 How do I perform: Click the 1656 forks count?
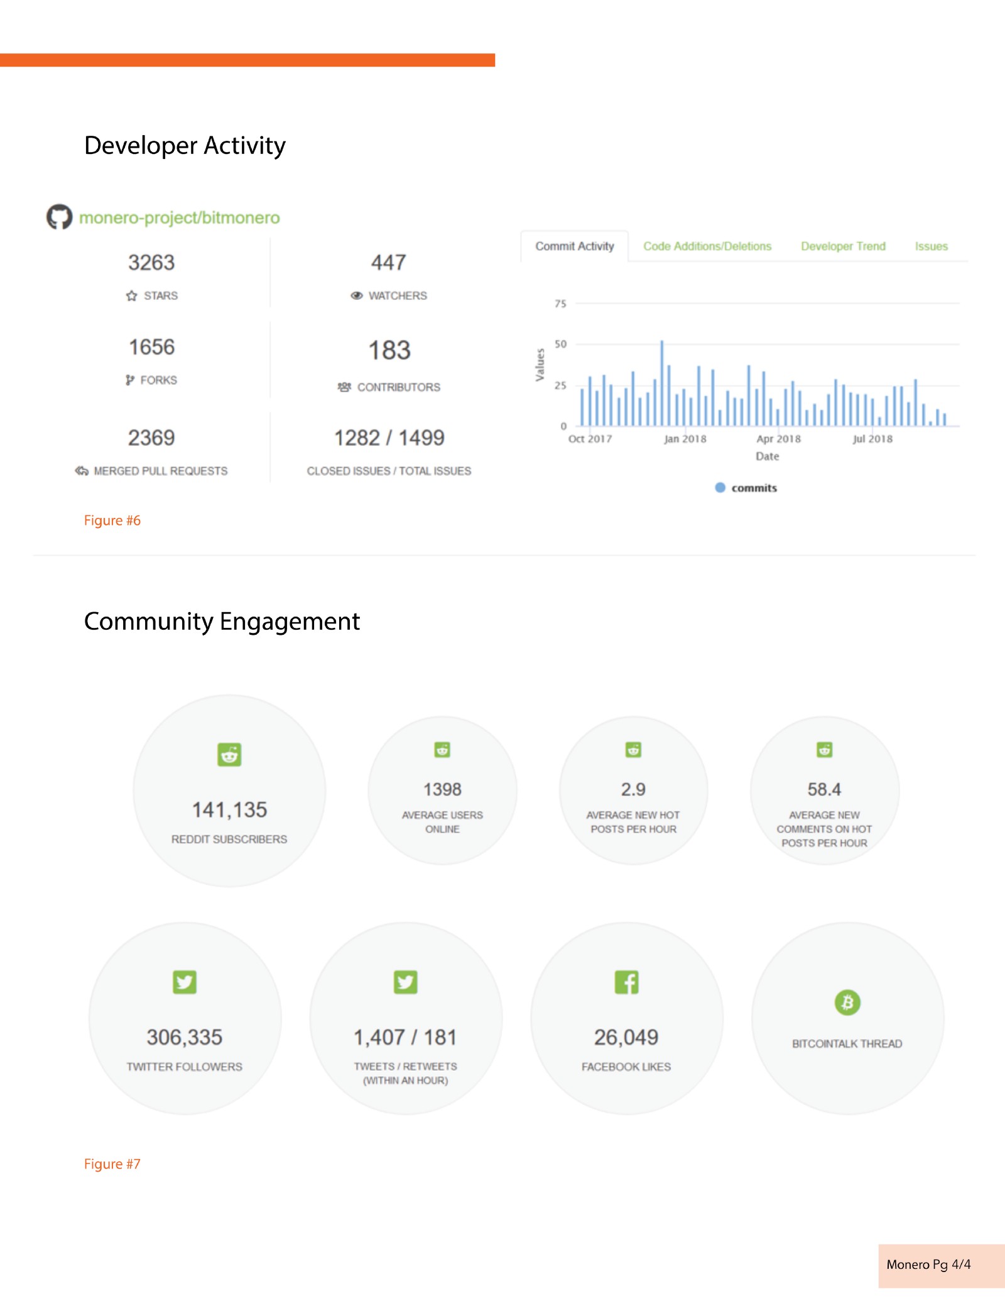pyautogui.click(x=151, y=347)
